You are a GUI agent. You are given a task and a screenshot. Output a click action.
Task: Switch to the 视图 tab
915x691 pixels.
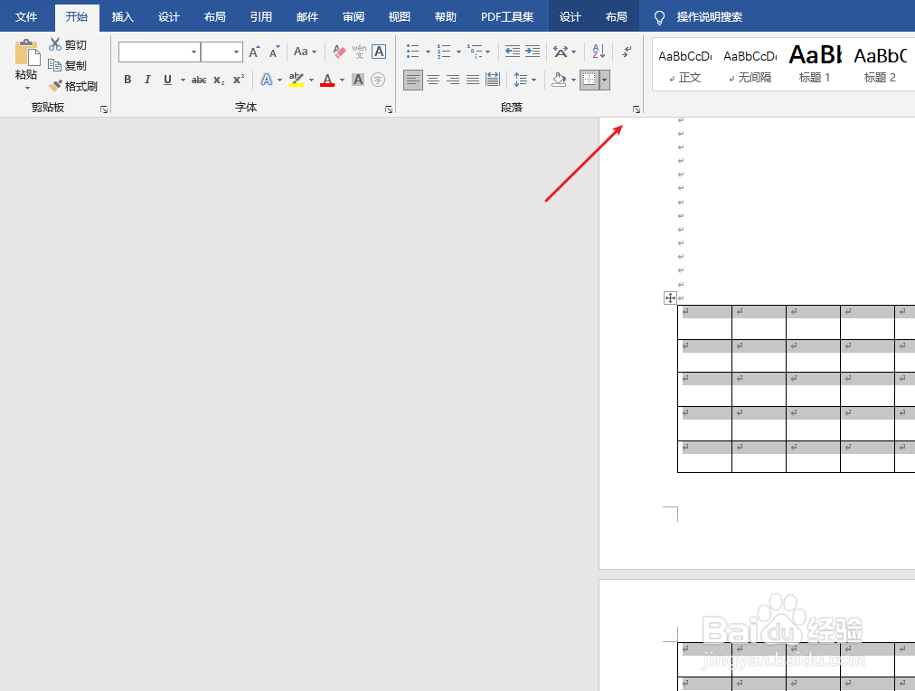pyautogui.click(x=399, y=17)
